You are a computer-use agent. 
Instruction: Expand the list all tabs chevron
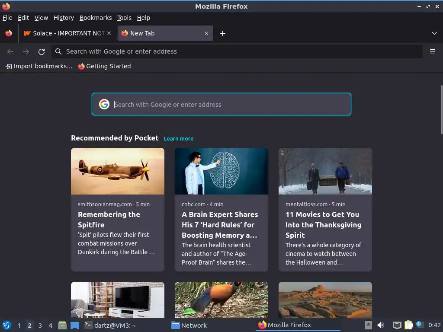pyautogui.click(x=434, y=33)
